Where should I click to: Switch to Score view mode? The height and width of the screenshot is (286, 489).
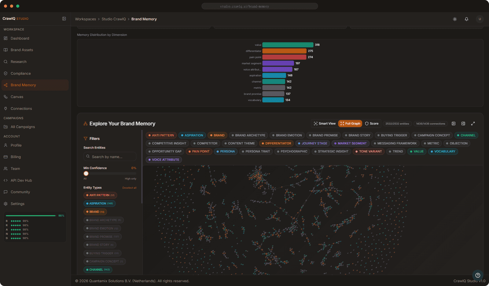tap(372, 123)
